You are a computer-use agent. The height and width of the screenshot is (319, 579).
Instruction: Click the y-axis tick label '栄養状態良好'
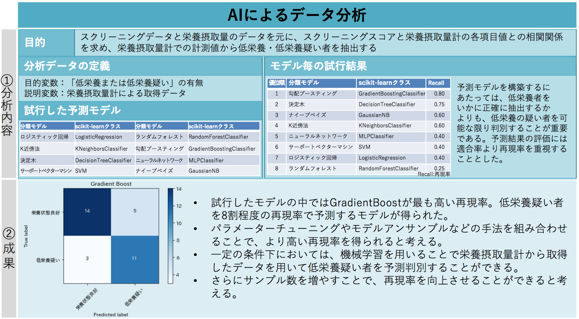click(46, 213)
